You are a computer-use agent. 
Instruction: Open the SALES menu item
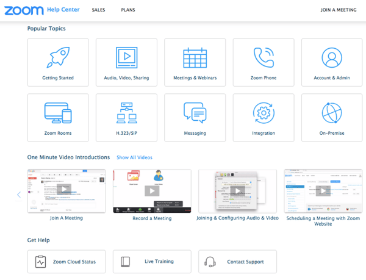tap(98, 10)
